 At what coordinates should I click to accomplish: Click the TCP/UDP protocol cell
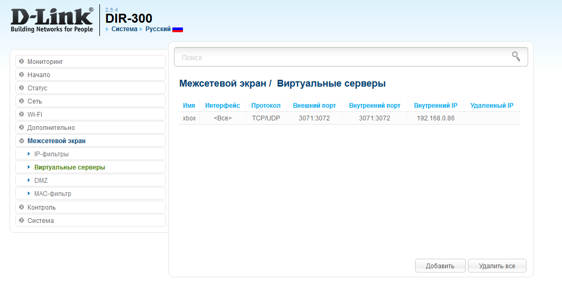(266, 118)
